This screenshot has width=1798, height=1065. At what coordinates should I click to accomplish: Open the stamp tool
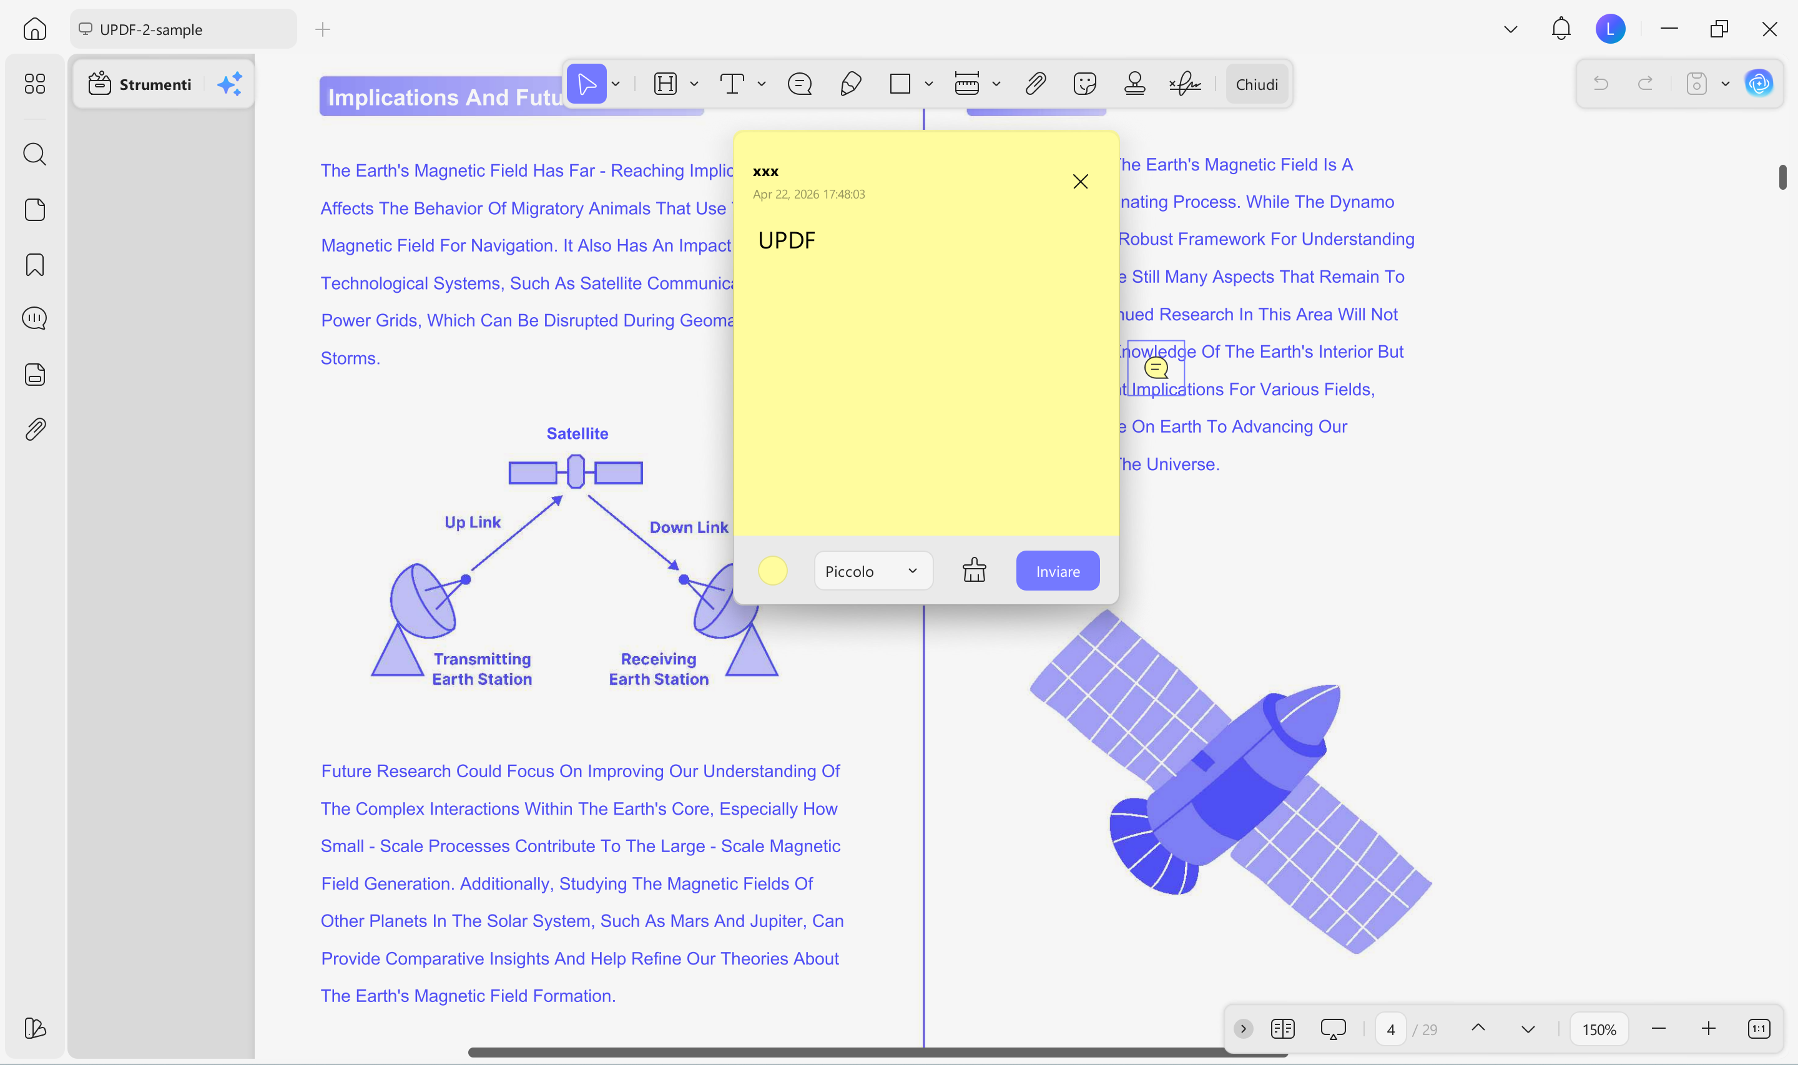click(1134, 84)
